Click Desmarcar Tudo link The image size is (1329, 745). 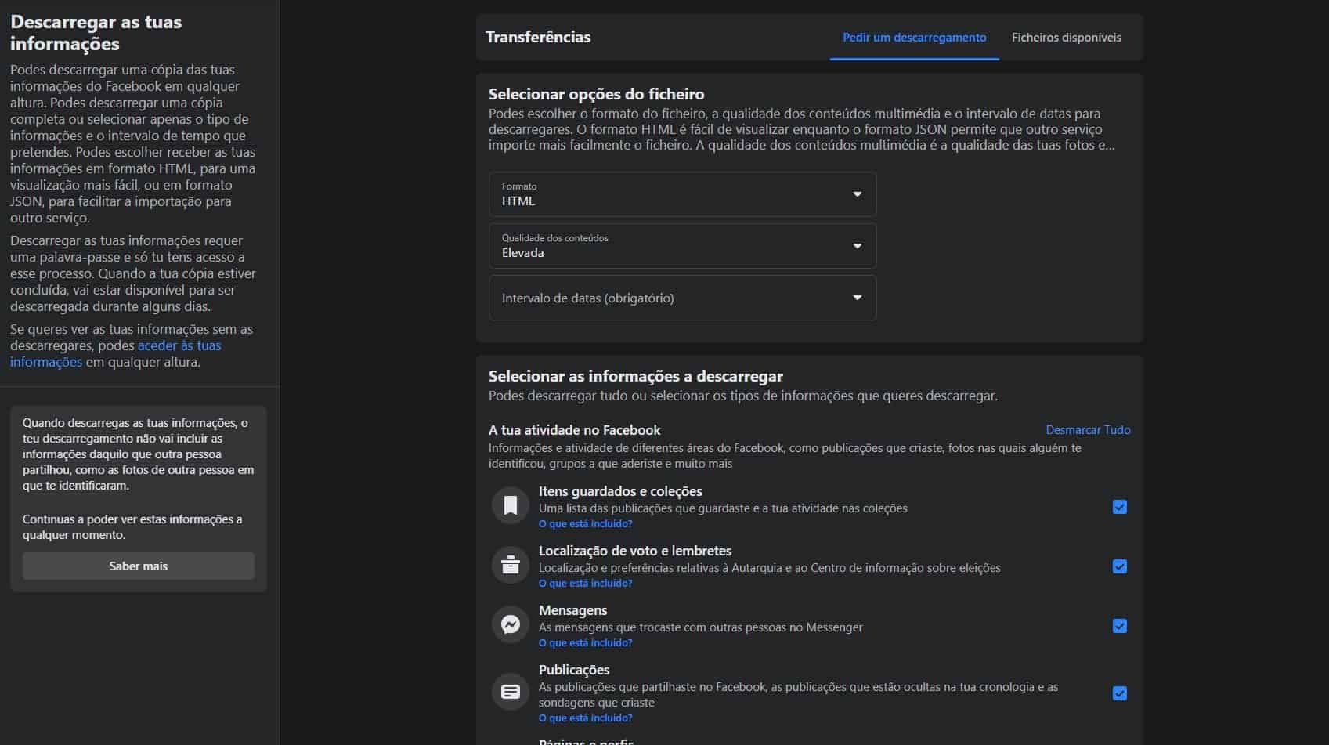coord(1088,430)
